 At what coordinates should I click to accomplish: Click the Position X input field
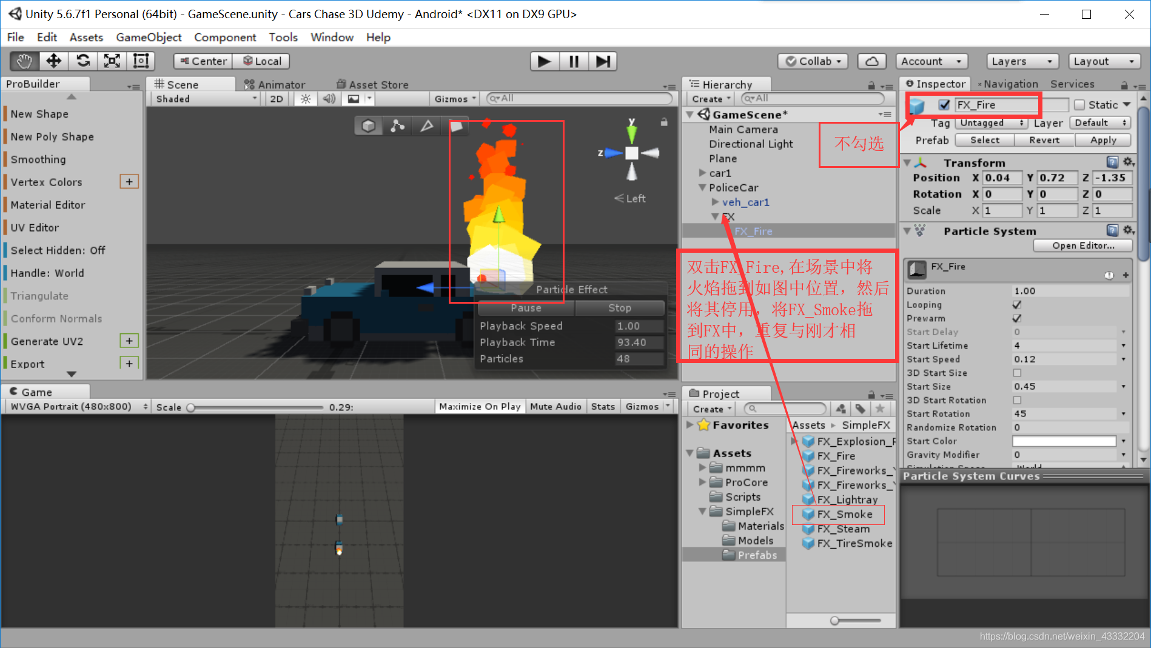coord(1002,178)
